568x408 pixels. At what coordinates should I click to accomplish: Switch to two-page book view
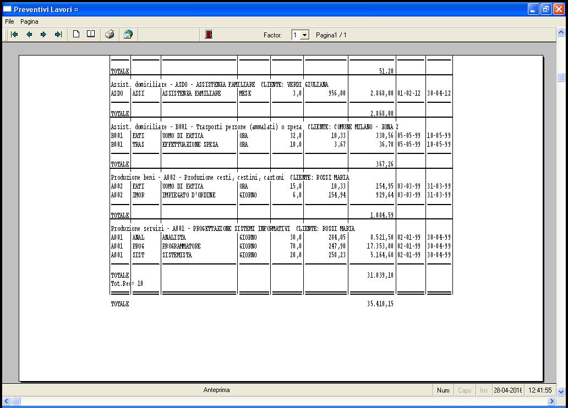click(91, 34)
